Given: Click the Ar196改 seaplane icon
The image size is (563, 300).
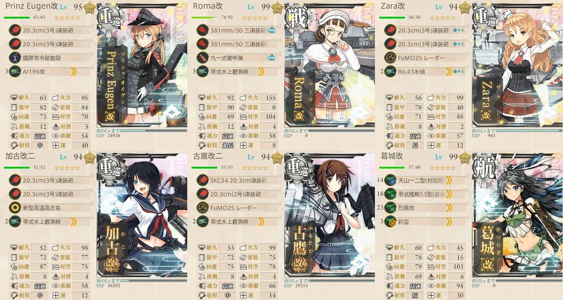Looking at the screenshot, I should [x=15, y=72].
